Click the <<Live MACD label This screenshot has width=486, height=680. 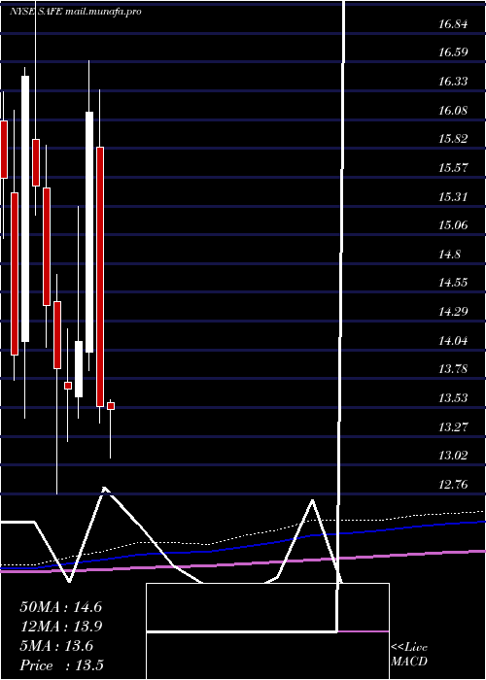click(x=409, y=655)
